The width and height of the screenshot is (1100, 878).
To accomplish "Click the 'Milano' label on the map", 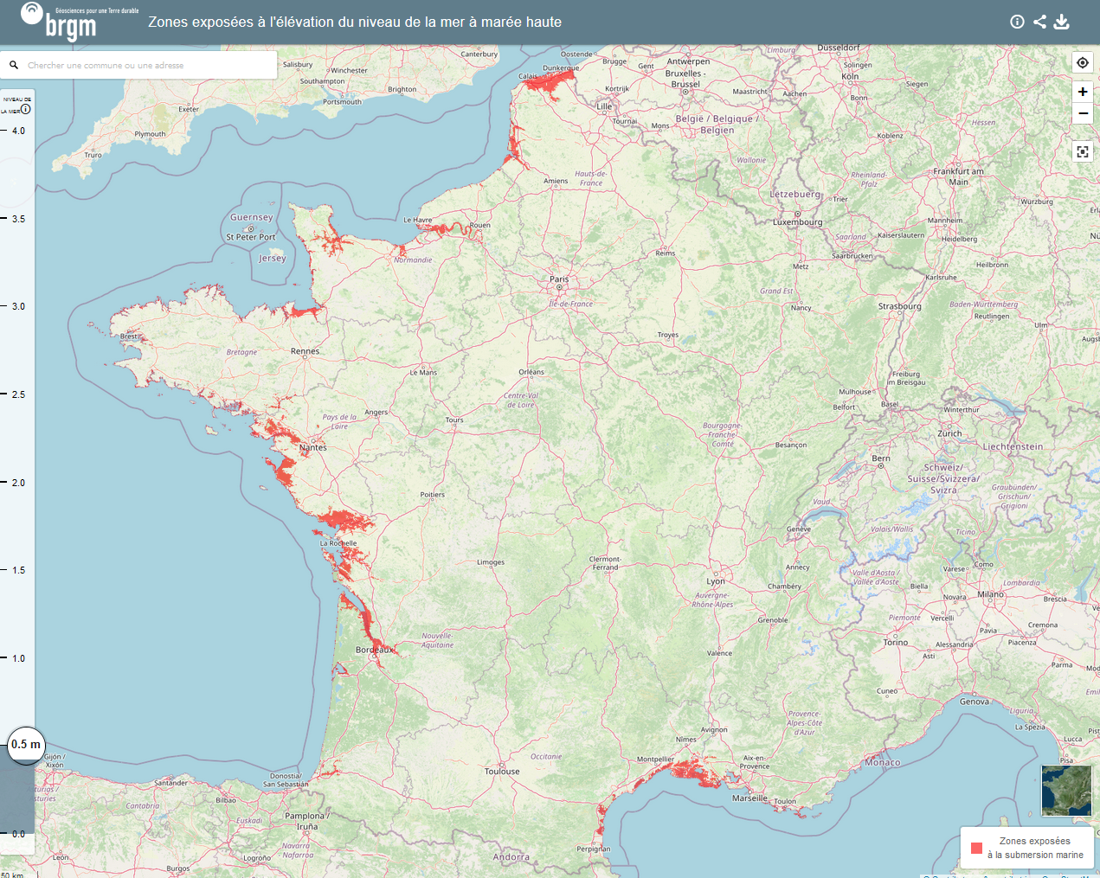I will point(991,594).
